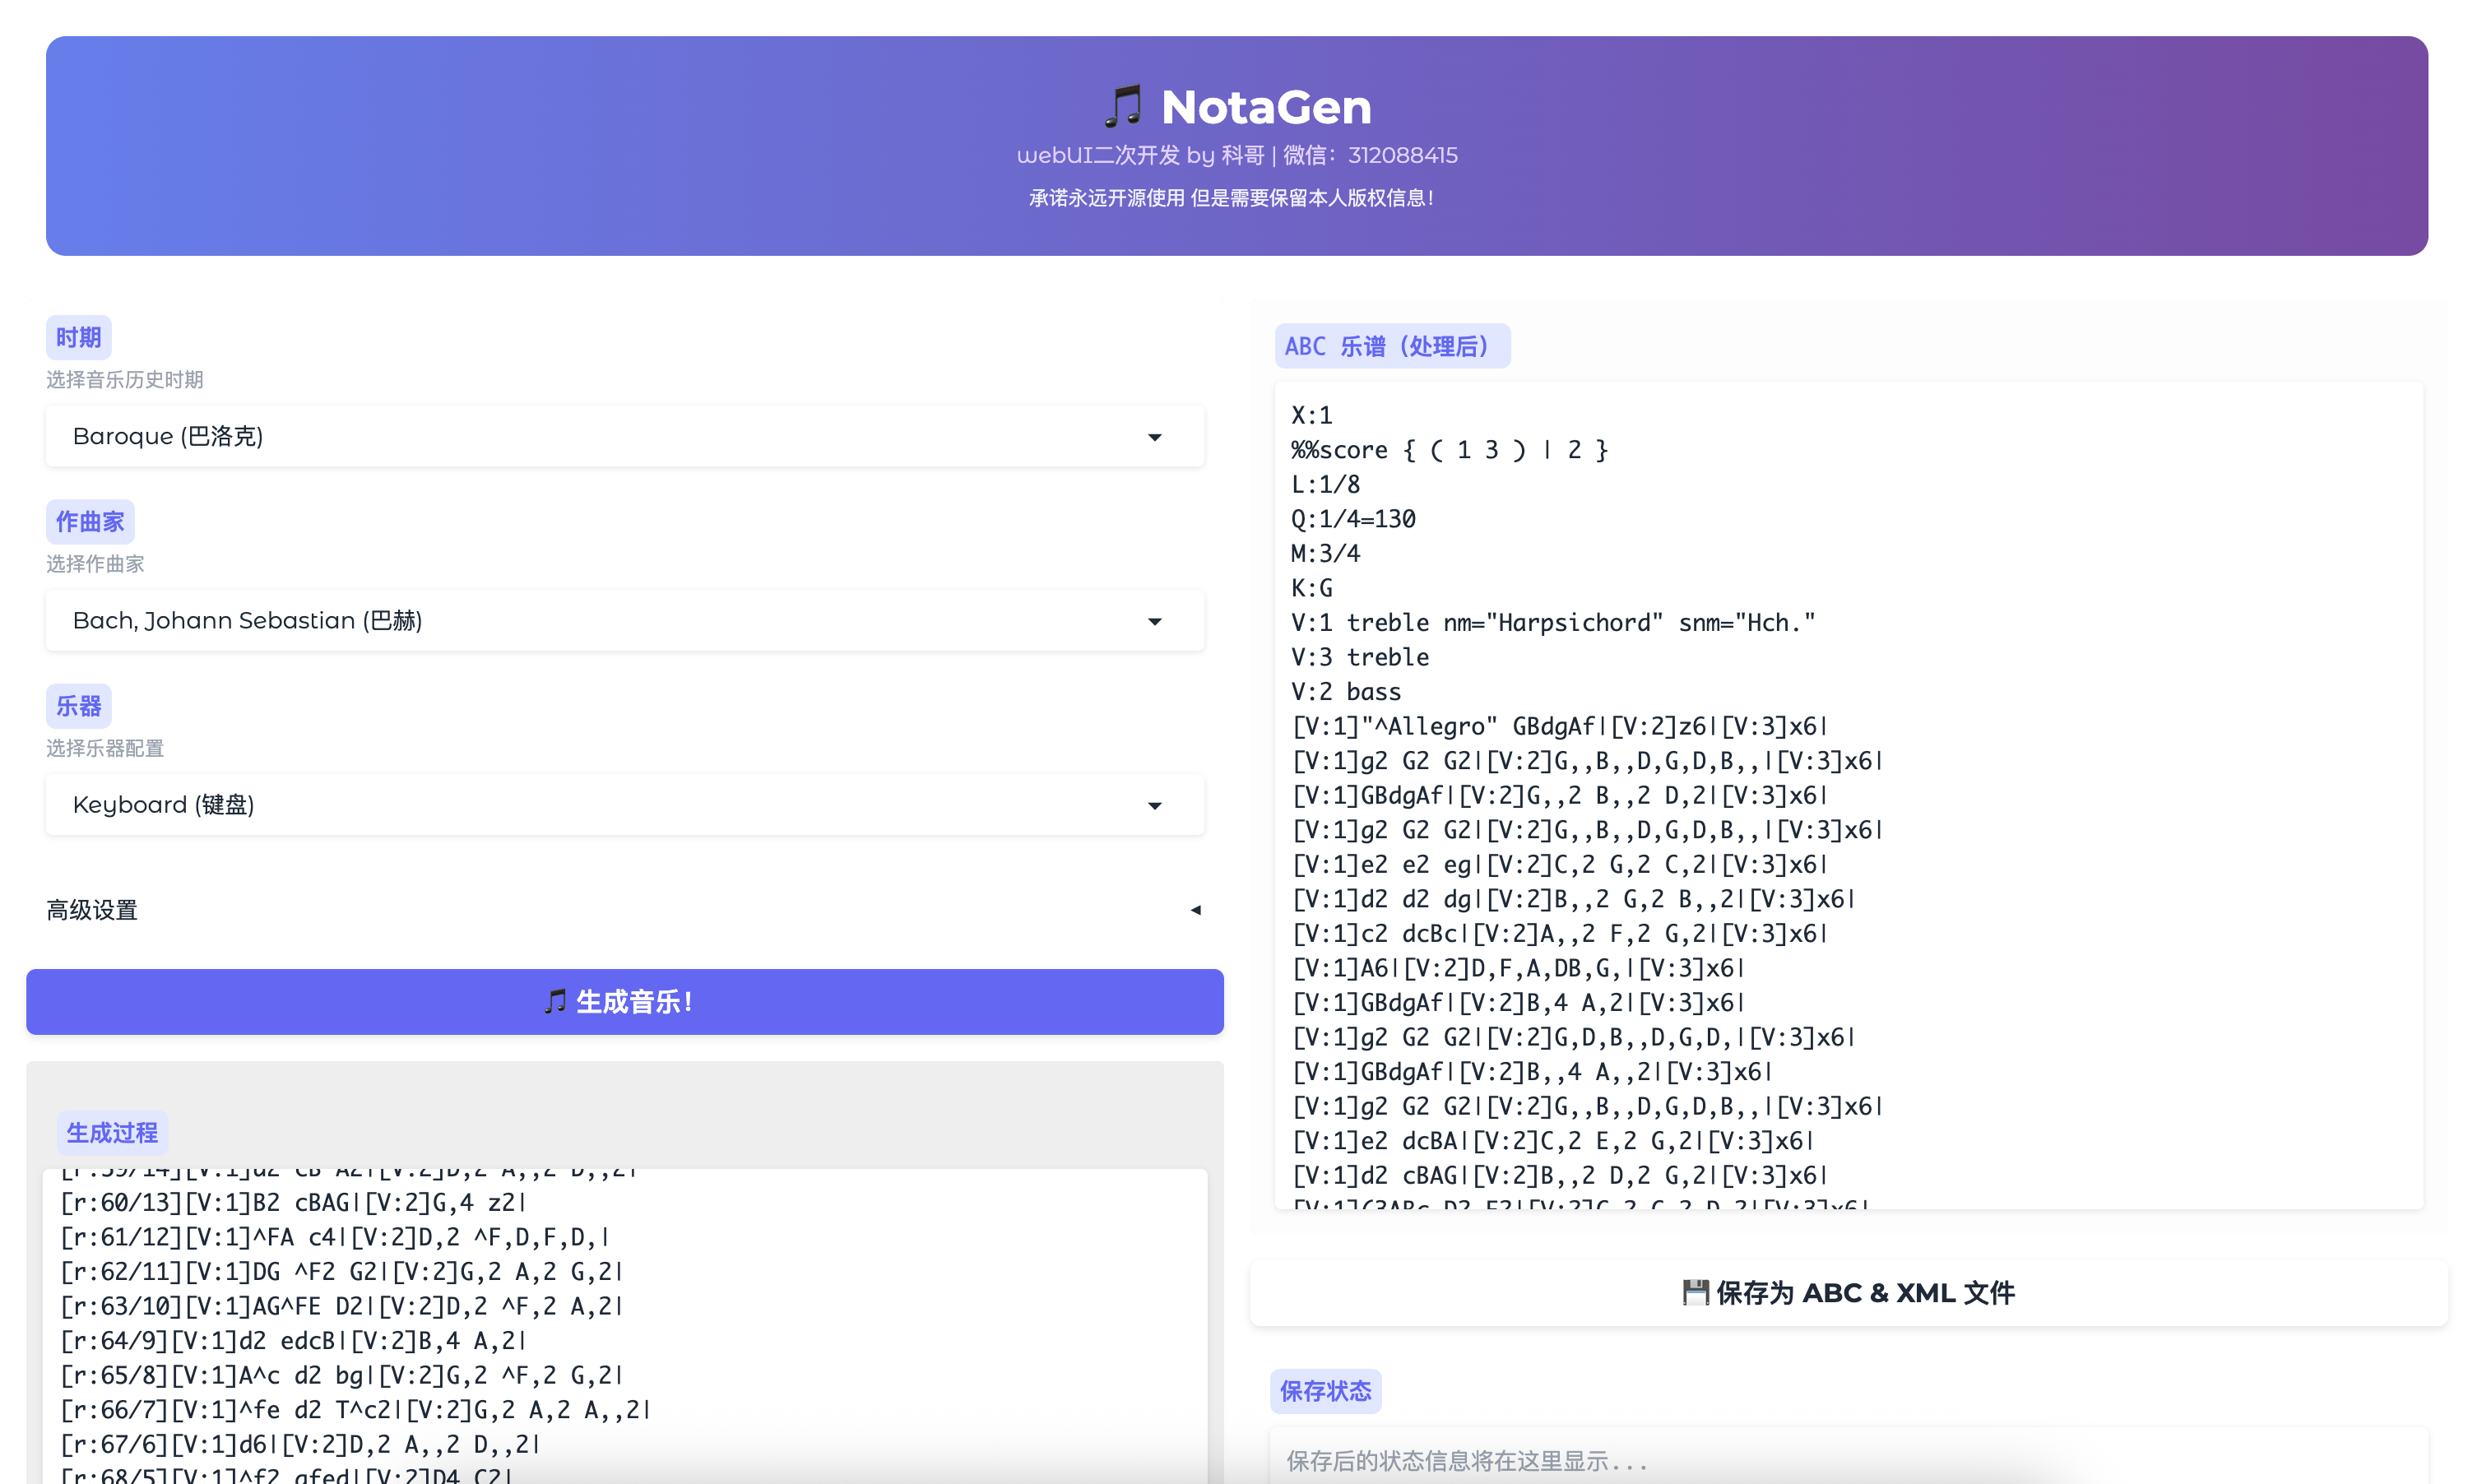Viewport: 2468px width, 1484px height.
Task: Click the arrow next to 高级设置
Action: (1195, 910)
